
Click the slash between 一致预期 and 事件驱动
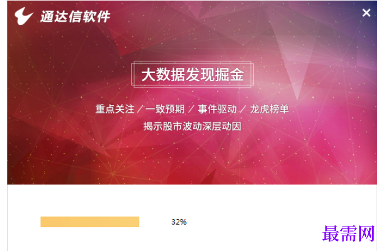click(x=191, y=109)
